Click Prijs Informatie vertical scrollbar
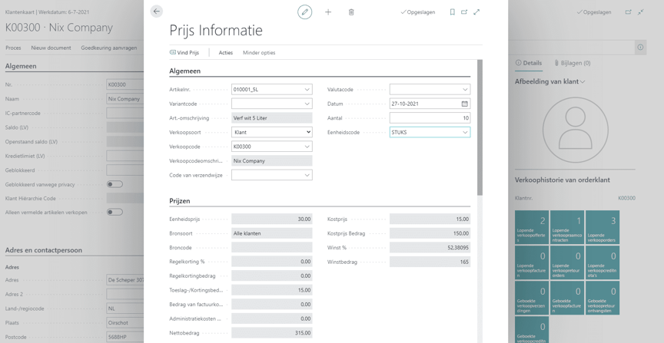This screenshot has width=664, height=343. click(x=480, y=127)
